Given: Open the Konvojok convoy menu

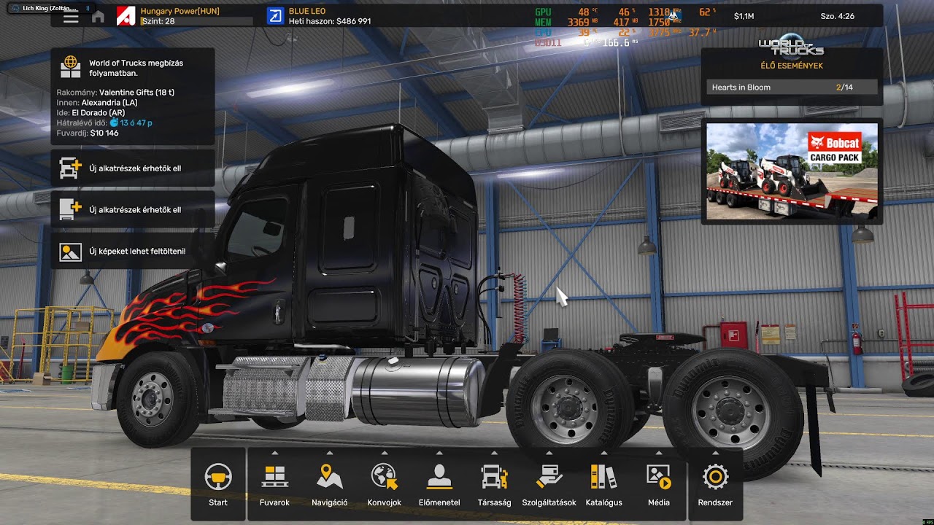Looking at the screenshot, I should tap(385, 485).
